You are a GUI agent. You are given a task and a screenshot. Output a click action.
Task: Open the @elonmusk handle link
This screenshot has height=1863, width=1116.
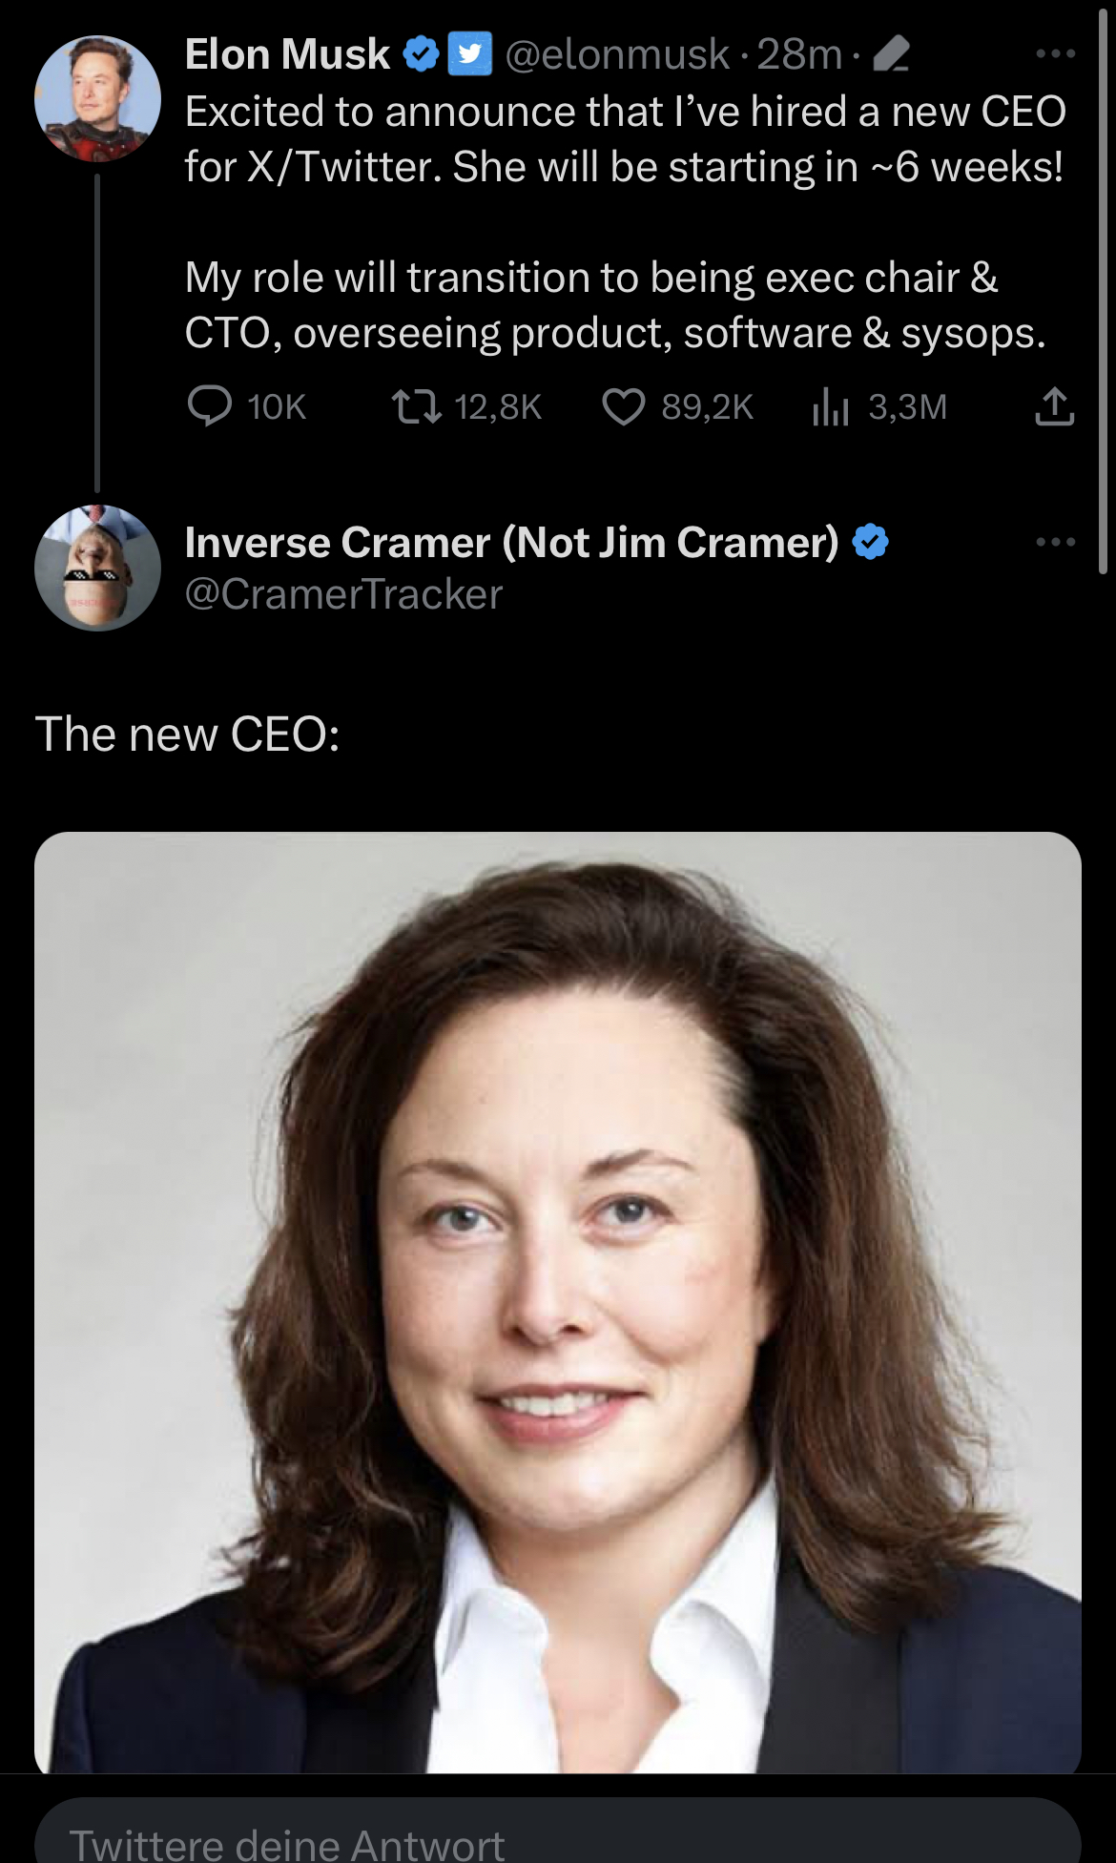(x=616, y=54)
